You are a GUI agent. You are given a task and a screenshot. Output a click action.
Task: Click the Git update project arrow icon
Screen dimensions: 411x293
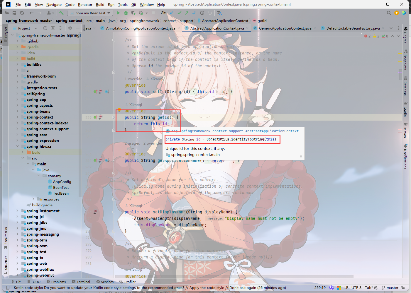point(172,13)
